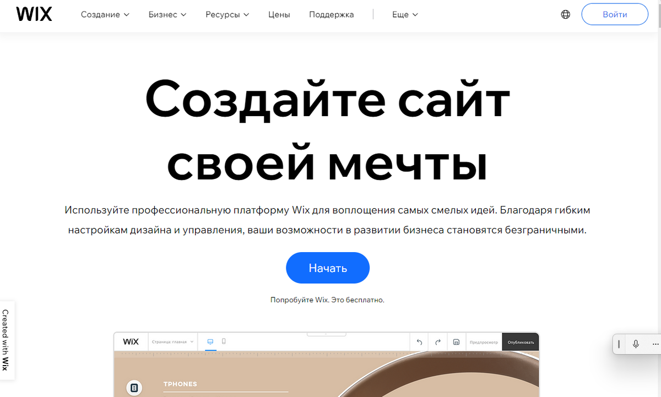Click Опубликовать in editor preview

point(521,342)
